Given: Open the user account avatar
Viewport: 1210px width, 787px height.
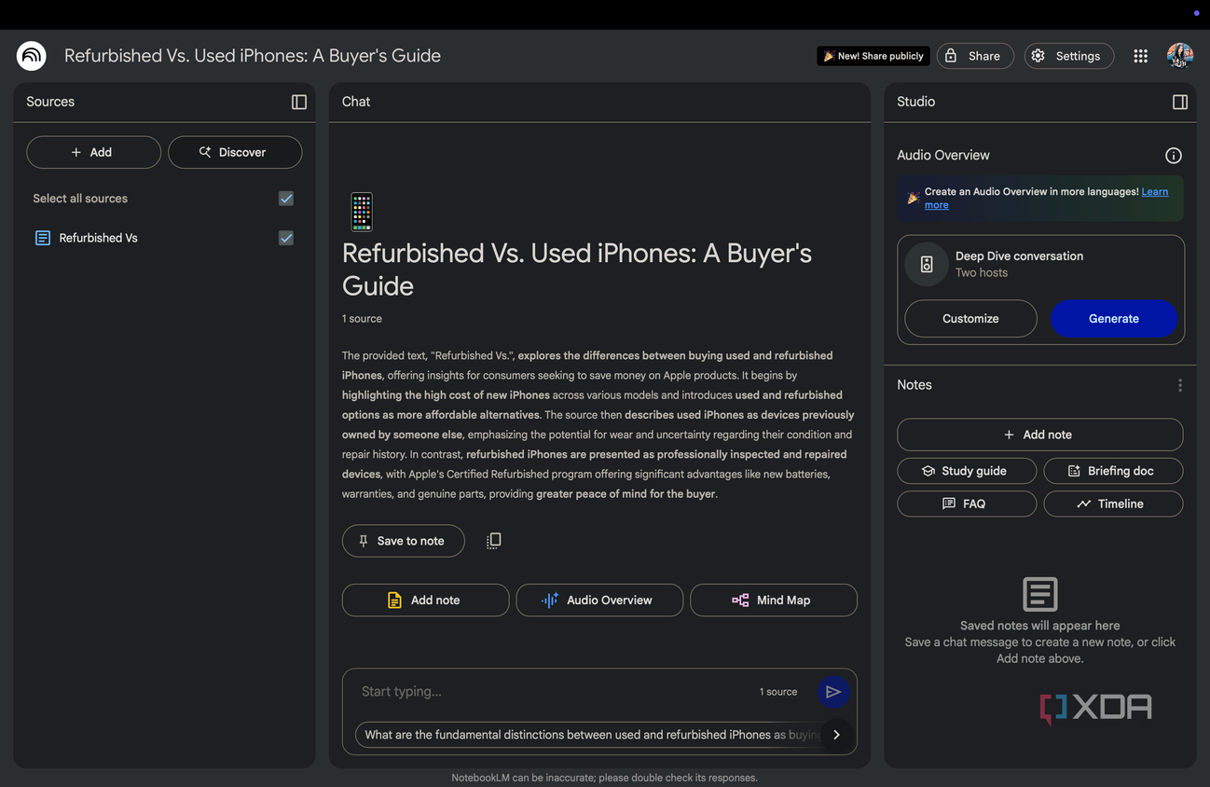Looking at the screenshot, I should tap(1180, 56).
